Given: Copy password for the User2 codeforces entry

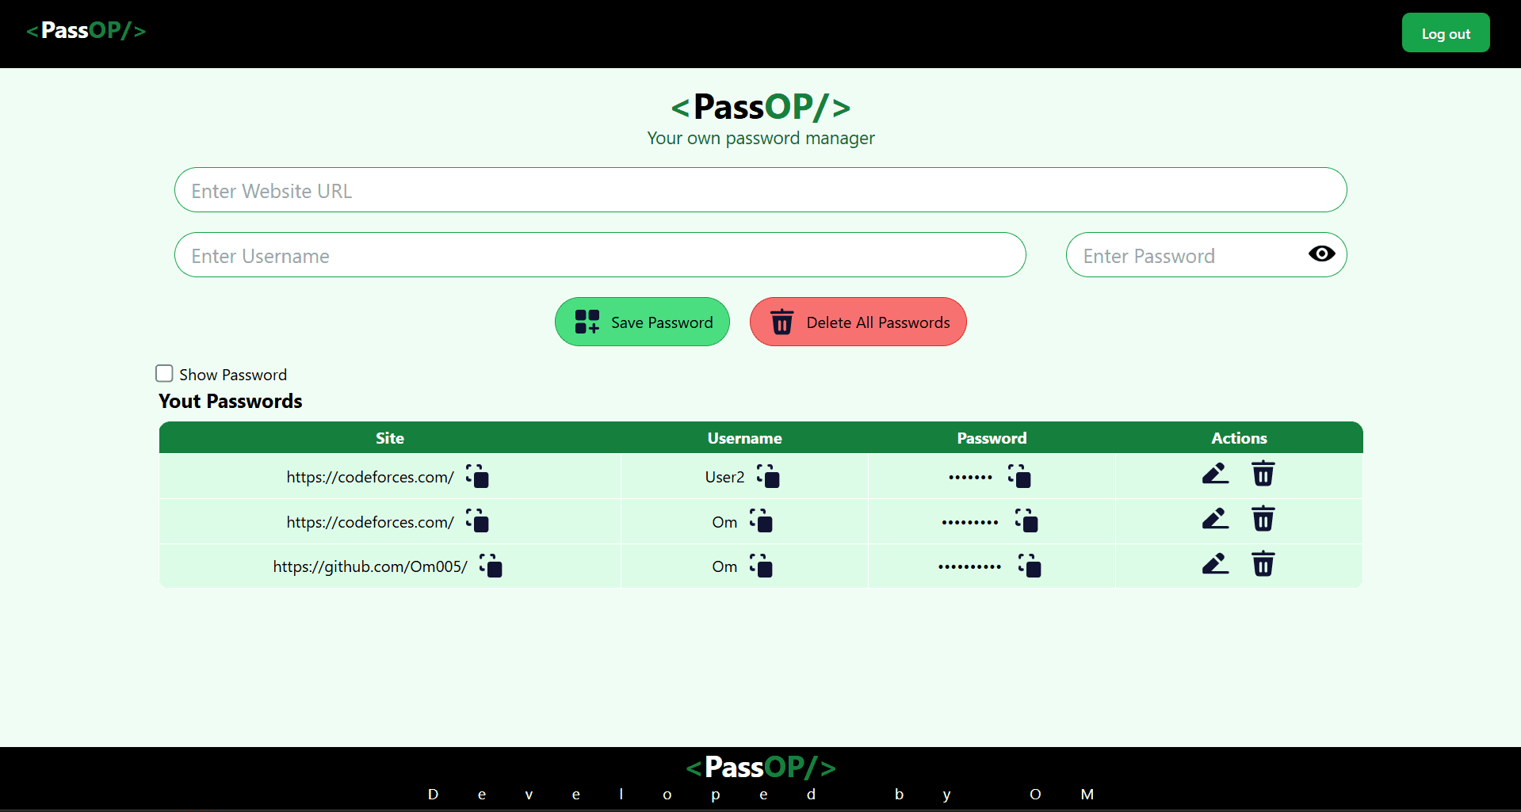Looking at the screenshot, I should 1018,476.
